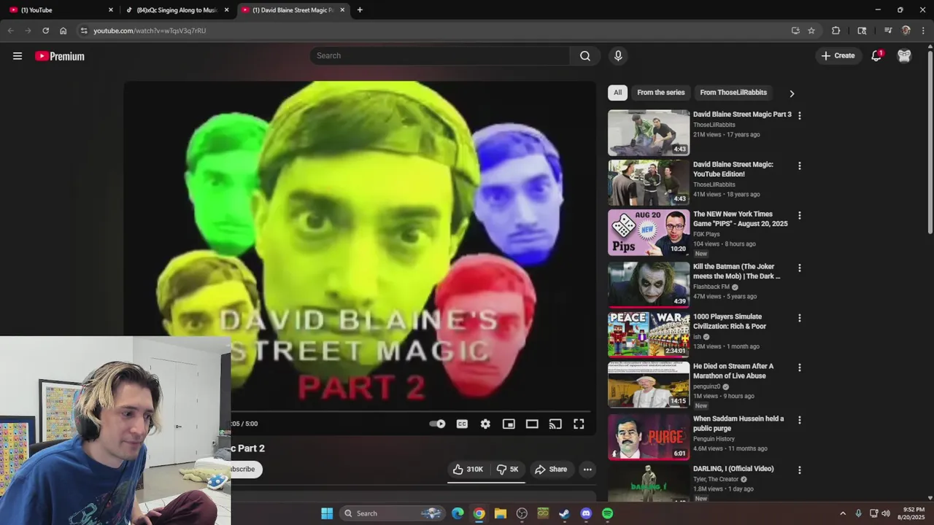Open the Create menu
This screenshot has width=934, height=525.
838,56
